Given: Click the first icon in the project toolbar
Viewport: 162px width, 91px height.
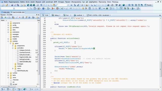Looking at the screenshot, I should (x=2, y=17).
